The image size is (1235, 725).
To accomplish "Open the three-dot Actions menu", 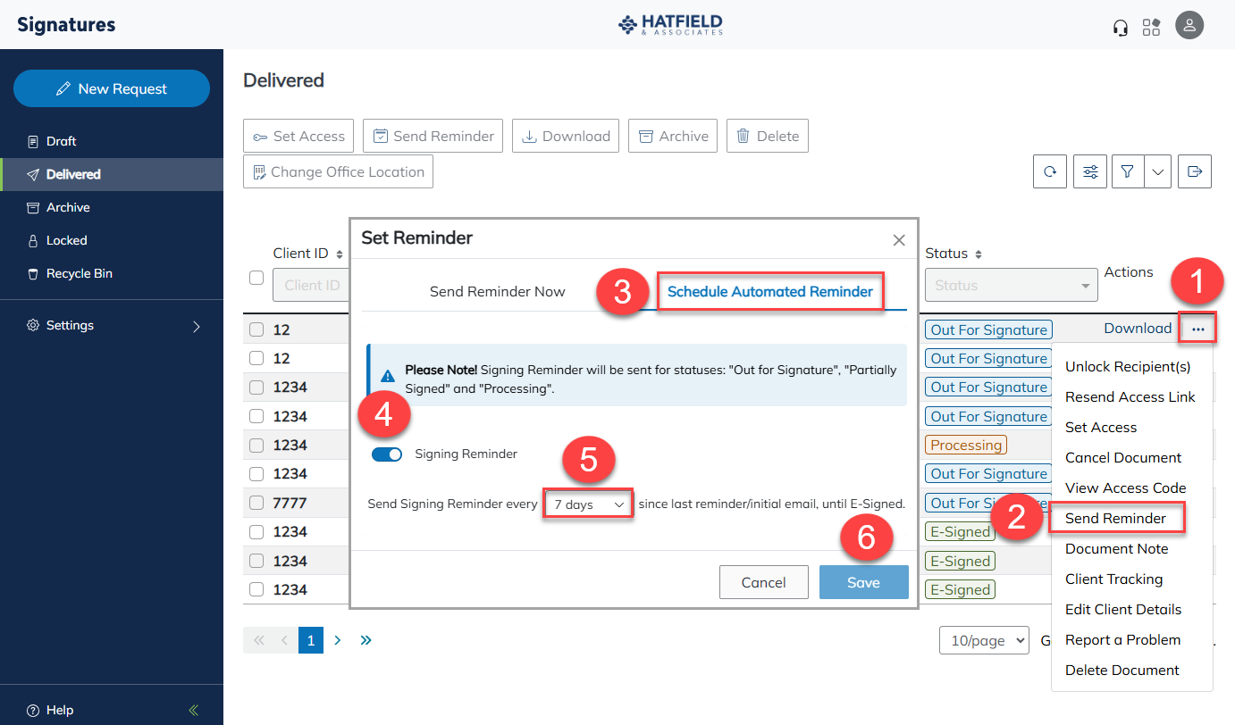I will tap(1197, 329).
